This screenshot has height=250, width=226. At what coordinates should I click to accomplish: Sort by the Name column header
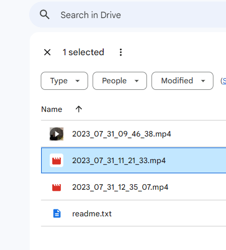pos(52,109)
